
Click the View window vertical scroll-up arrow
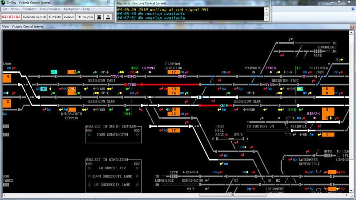pos(351,32)
